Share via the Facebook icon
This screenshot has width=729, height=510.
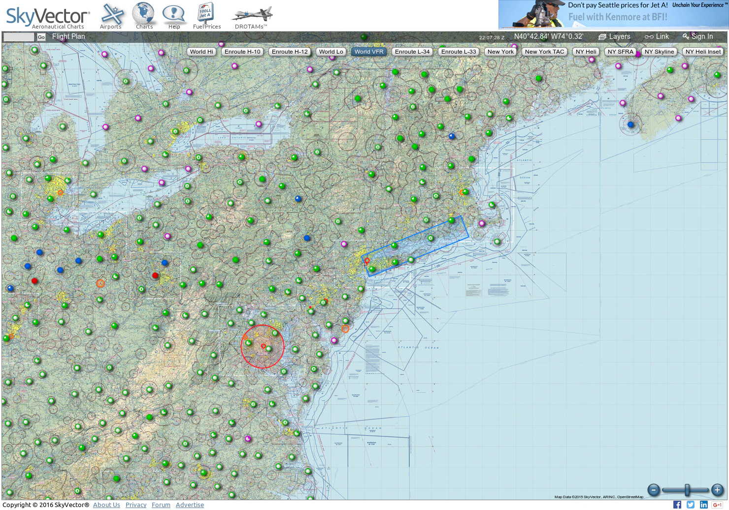(x=677, y=505)
